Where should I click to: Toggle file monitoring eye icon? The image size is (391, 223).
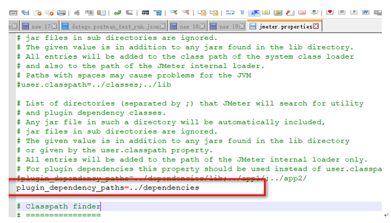[x=314, y=13]
